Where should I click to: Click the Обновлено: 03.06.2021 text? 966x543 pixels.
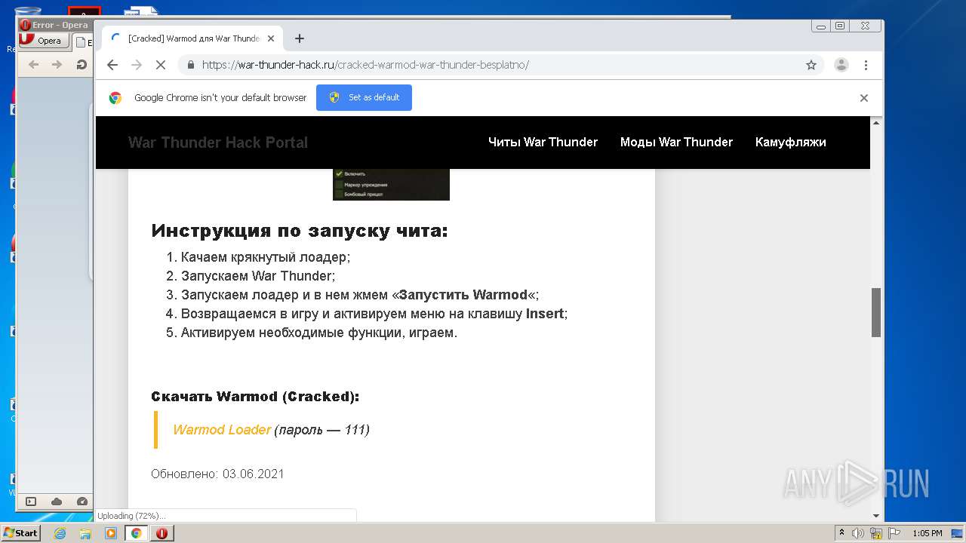coord(217,474)
